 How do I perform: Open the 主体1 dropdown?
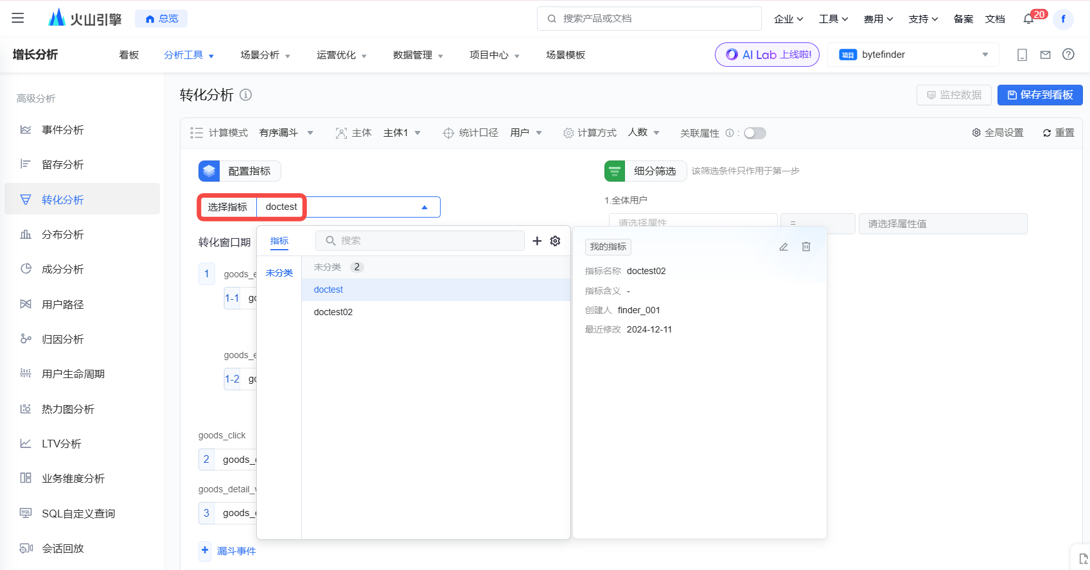pos(402,133)
